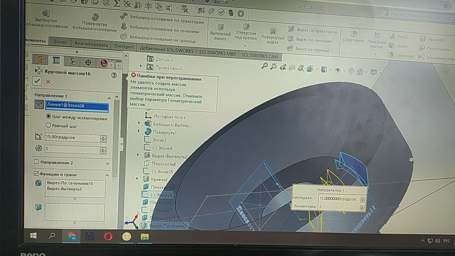This screenshot has height=256, width=455.
Task: Click Zoom to Fit magnifier icon
Action: tap(264, 66)
